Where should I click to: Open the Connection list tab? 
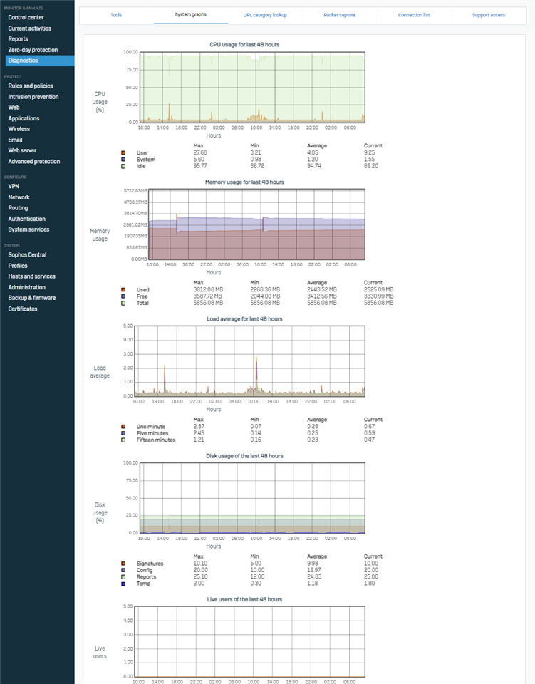click(415, 15)
